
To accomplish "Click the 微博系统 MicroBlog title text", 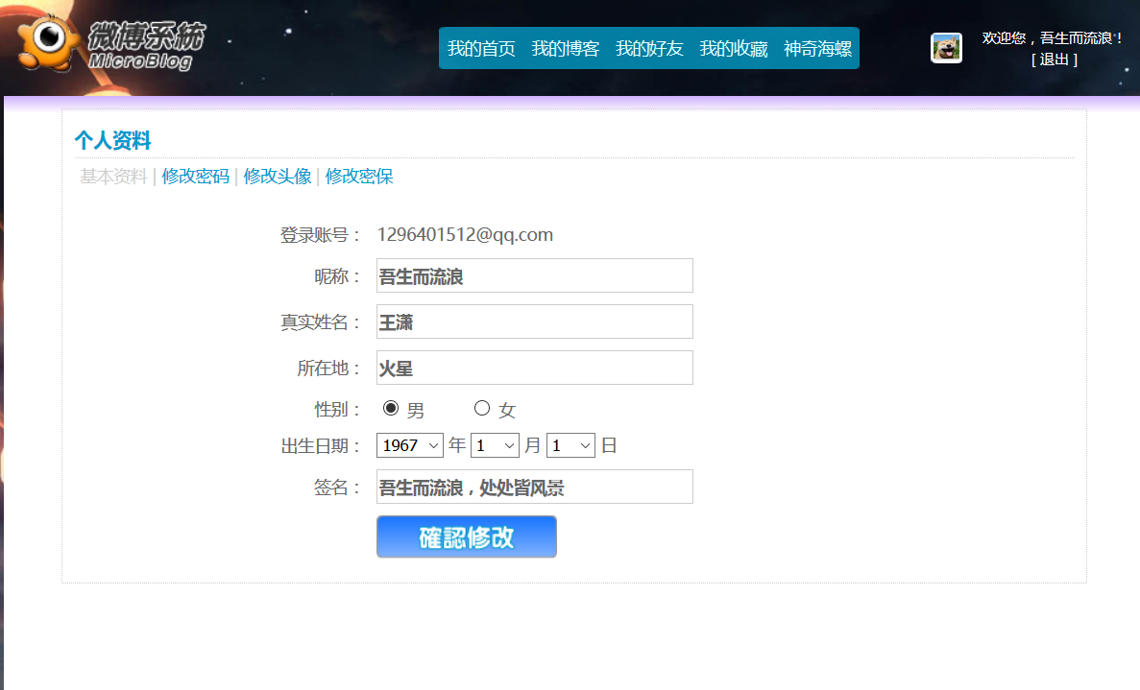I will tap(146, 45).
